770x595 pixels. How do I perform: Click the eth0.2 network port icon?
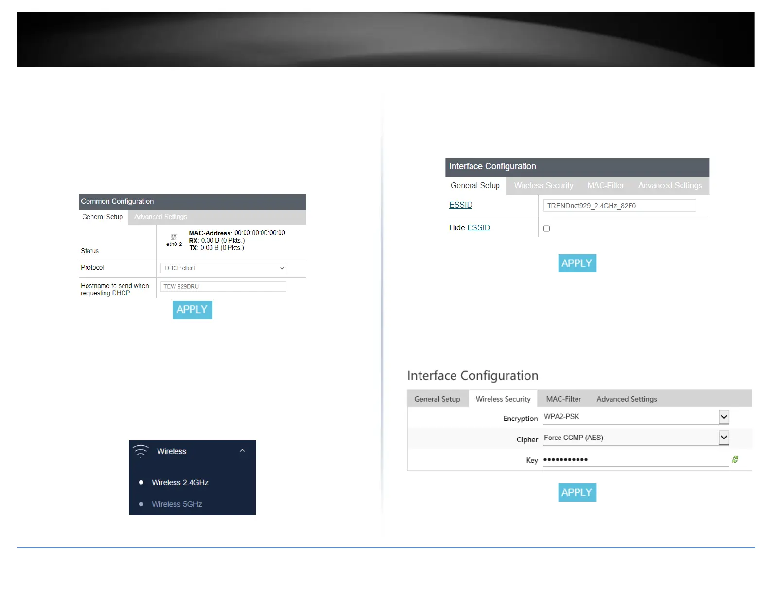[174, 237]
